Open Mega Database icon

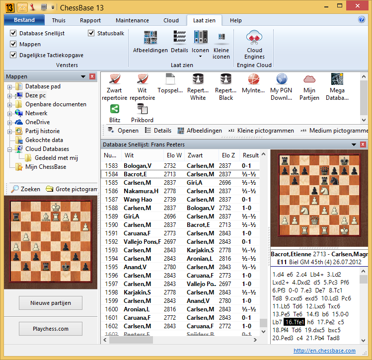[337, 87]
